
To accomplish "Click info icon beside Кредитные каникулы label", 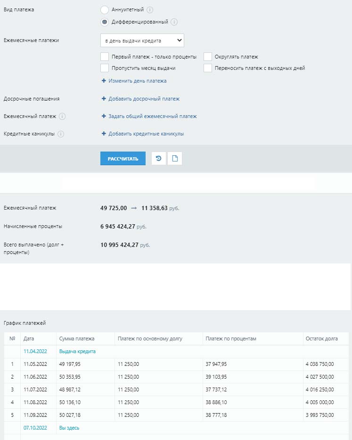I will pos(61,134).
